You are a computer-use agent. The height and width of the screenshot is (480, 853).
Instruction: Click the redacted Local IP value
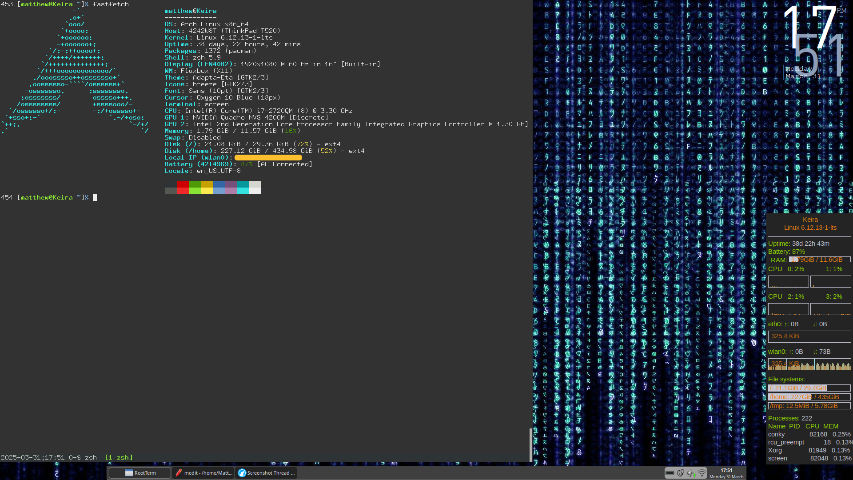[268, 157]
